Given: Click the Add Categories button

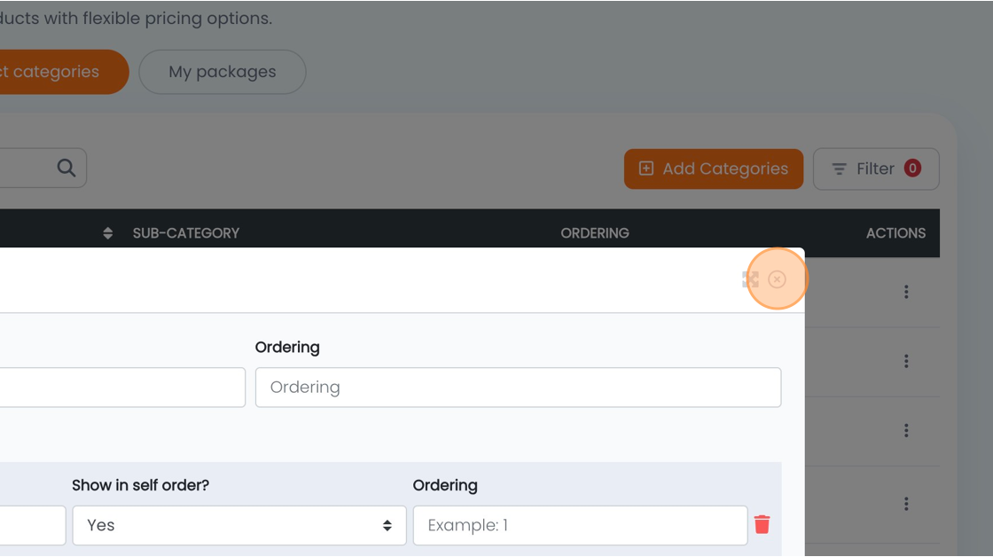Looking at the screenshot, I should tap(713, 169).
